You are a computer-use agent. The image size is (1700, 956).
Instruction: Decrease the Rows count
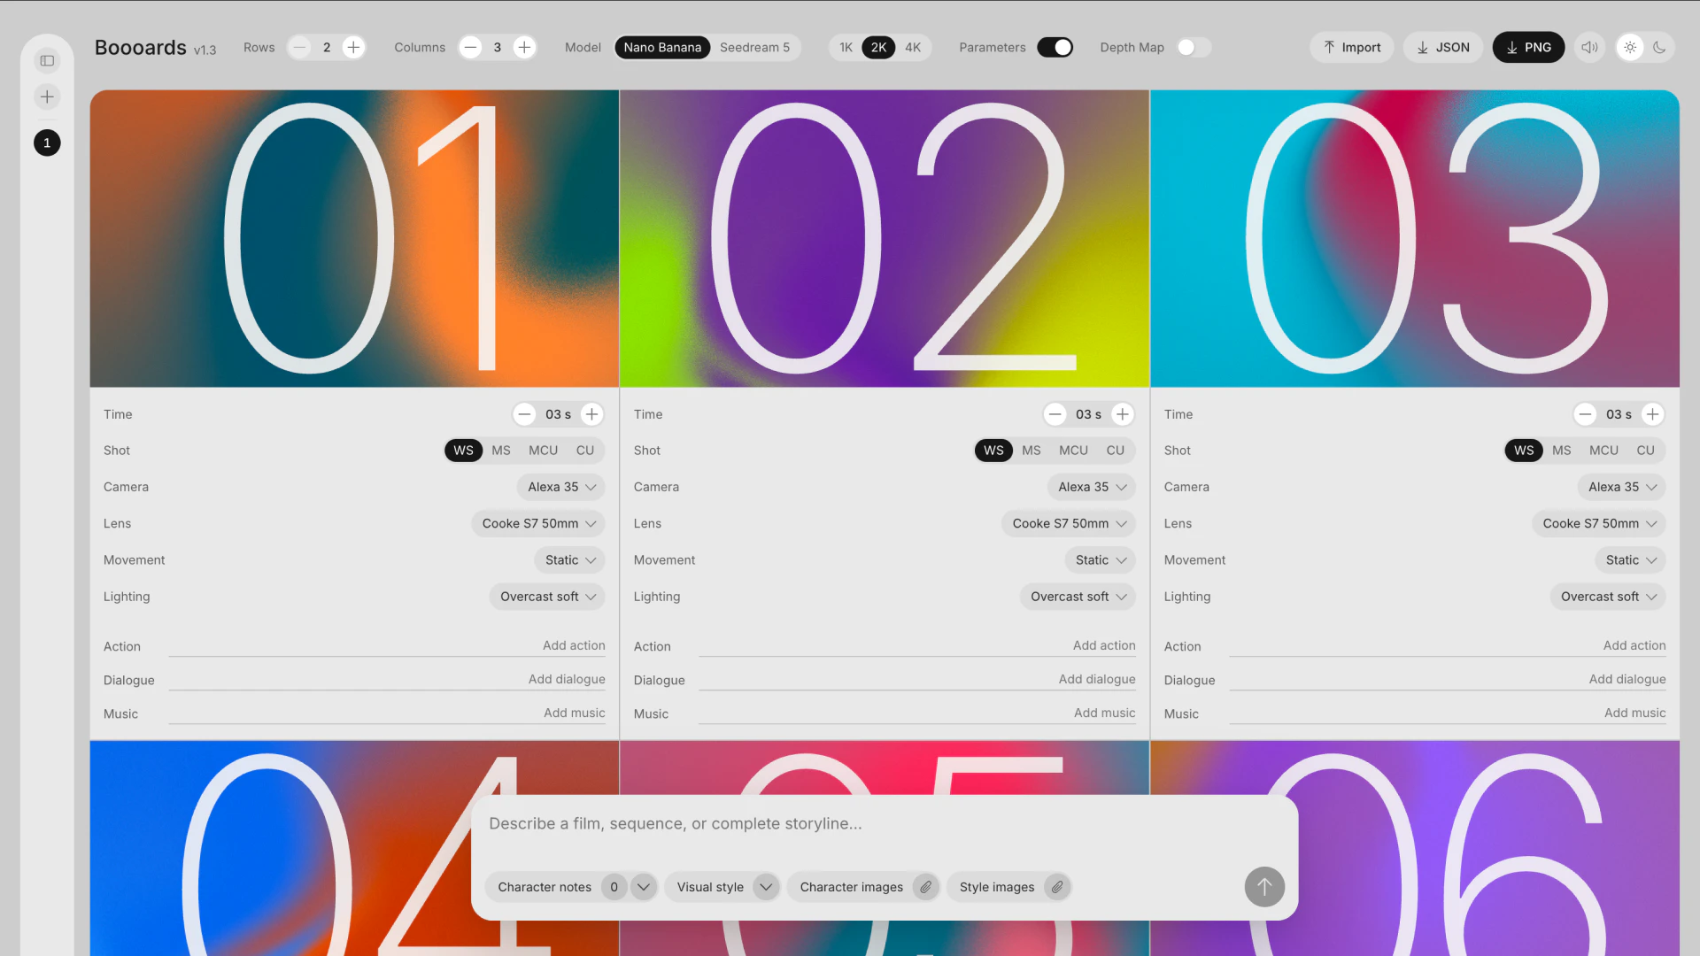[300, 47]
